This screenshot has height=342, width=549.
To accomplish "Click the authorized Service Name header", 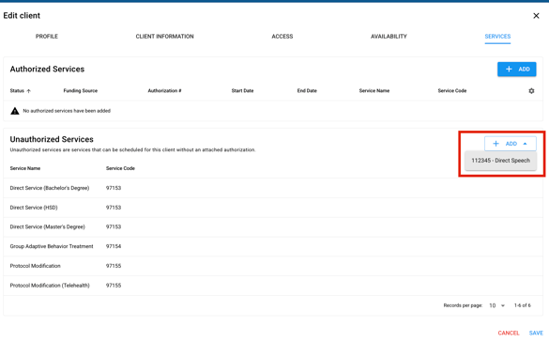I will 374,91.
